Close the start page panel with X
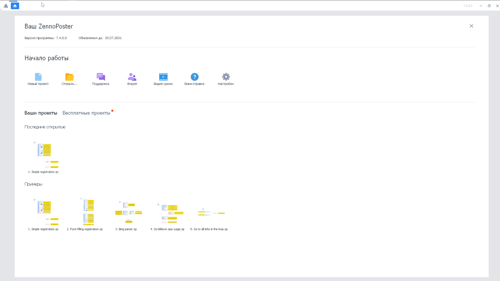This screenshot has height=281, width=500. (471, 26)
